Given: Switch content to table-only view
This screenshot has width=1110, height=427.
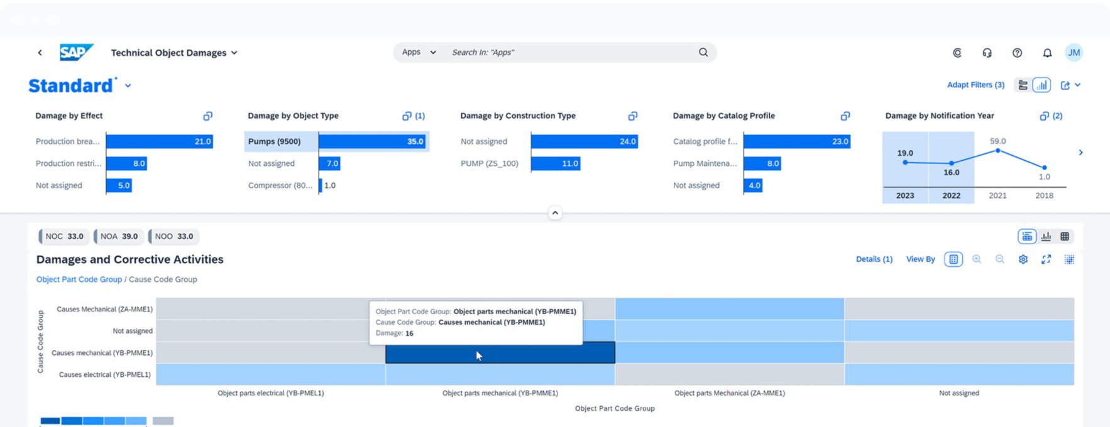Looking at the screenshot, I should point(1065,237).
